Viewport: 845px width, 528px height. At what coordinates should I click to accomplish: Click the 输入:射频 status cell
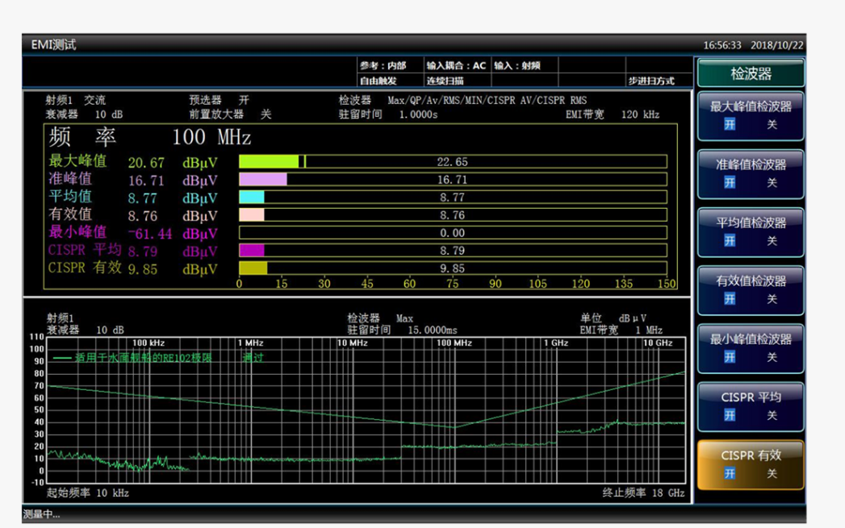517,65
